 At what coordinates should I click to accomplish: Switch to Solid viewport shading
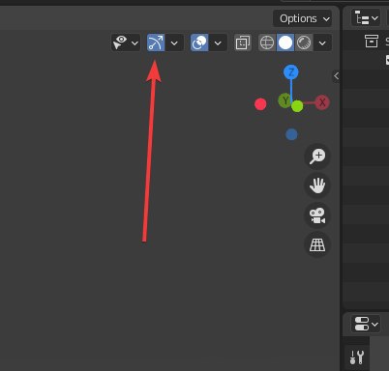(x=285, y=43)
